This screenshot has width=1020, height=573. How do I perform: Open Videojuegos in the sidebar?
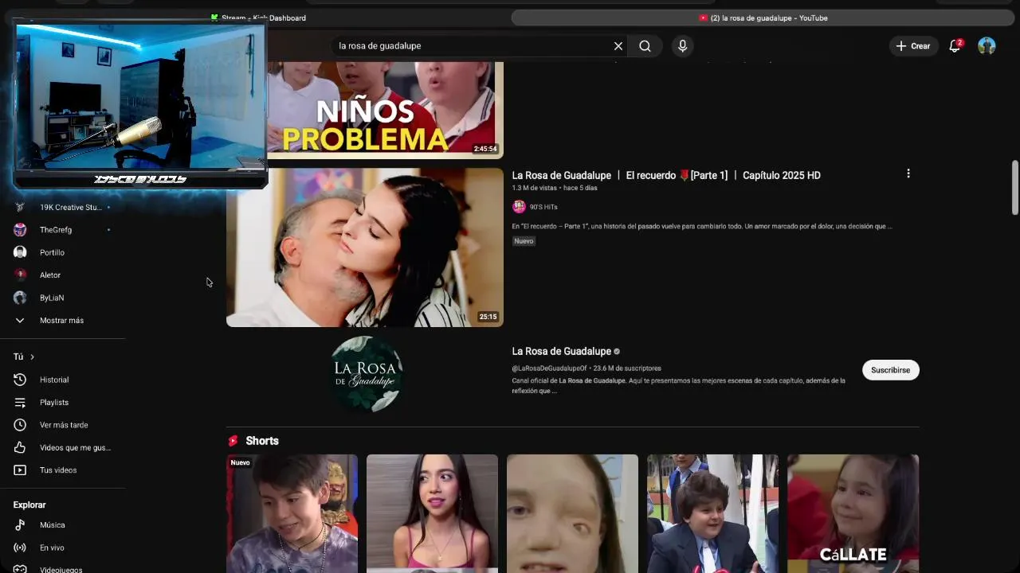[62, 568]
